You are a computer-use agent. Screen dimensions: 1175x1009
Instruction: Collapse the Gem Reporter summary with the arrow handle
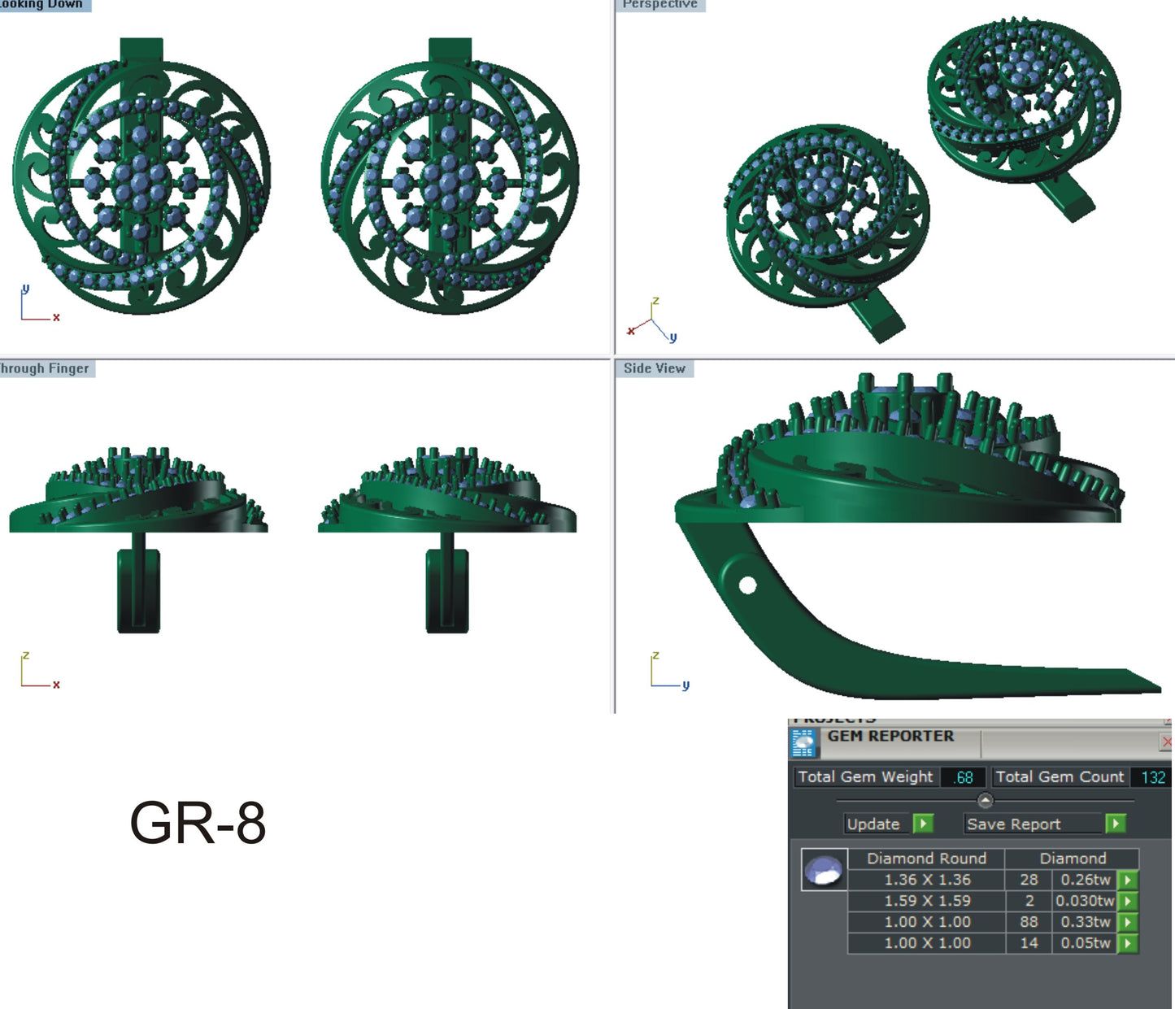(986, 799)
